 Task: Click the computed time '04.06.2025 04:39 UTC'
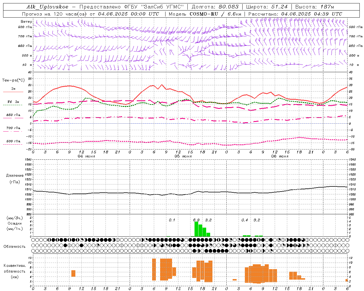coord(312,14)
